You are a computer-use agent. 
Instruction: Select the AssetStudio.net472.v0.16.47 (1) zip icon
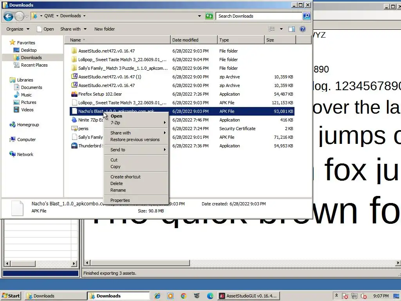[x=74, y=76]
